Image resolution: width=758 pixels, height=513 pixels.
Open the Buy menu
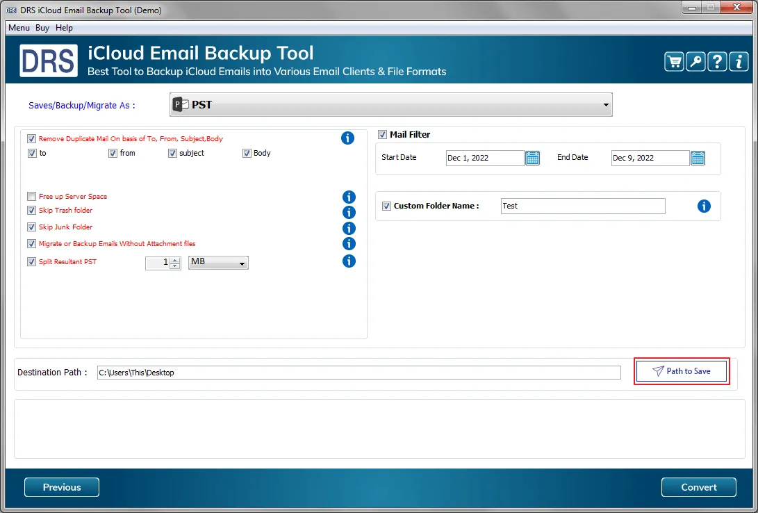[x=42, y=28]
